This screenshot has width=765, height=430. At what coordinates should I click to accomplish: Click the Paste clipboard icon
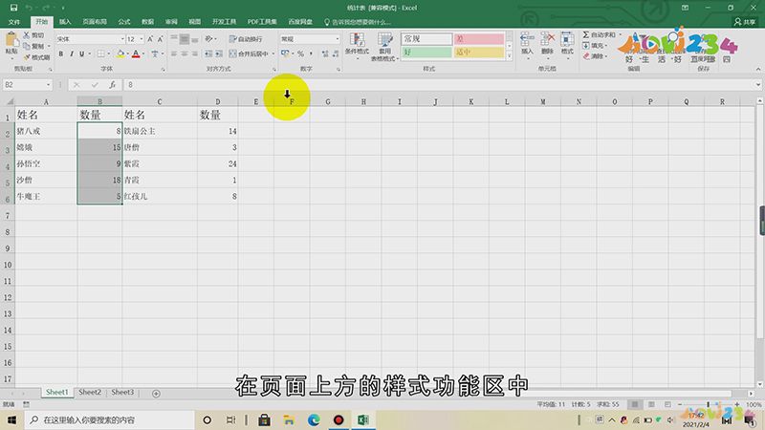(11, 39)
